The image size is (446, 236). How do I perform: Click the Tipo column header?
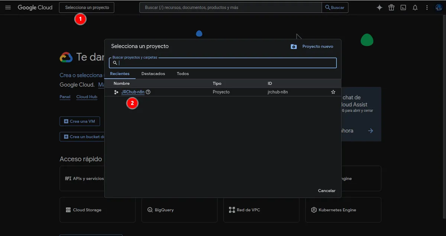[217, 83]
